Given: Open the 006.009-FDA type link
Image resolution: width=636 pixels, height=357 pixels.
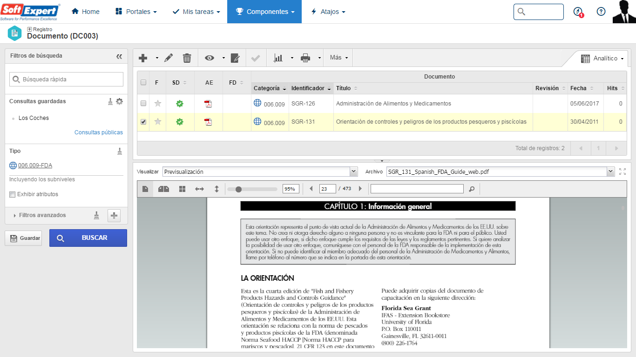Looking at the screenshot, I should tap(35, 165).
